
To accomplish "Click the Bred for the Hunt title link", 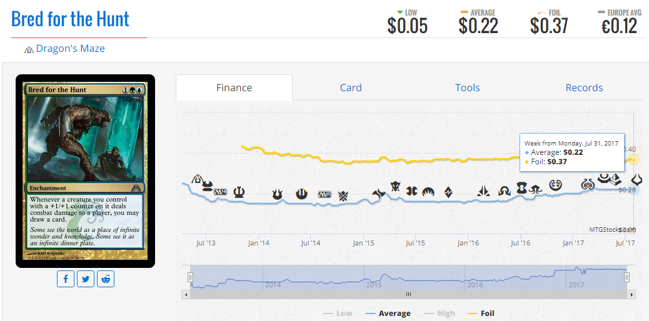I will point(71,19).
